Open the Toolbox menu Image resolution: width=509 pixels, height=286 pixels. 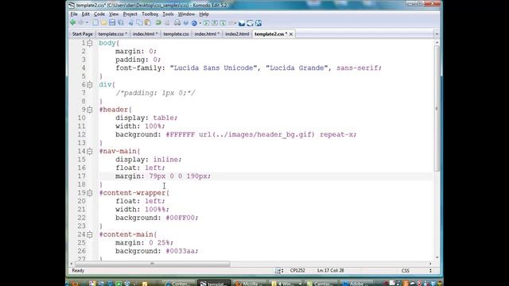click(150, 14)
